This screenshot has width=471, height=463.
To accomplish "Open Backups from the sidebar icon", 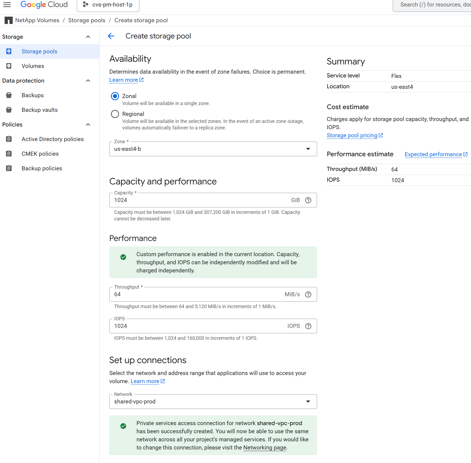I will pos(9,95).
